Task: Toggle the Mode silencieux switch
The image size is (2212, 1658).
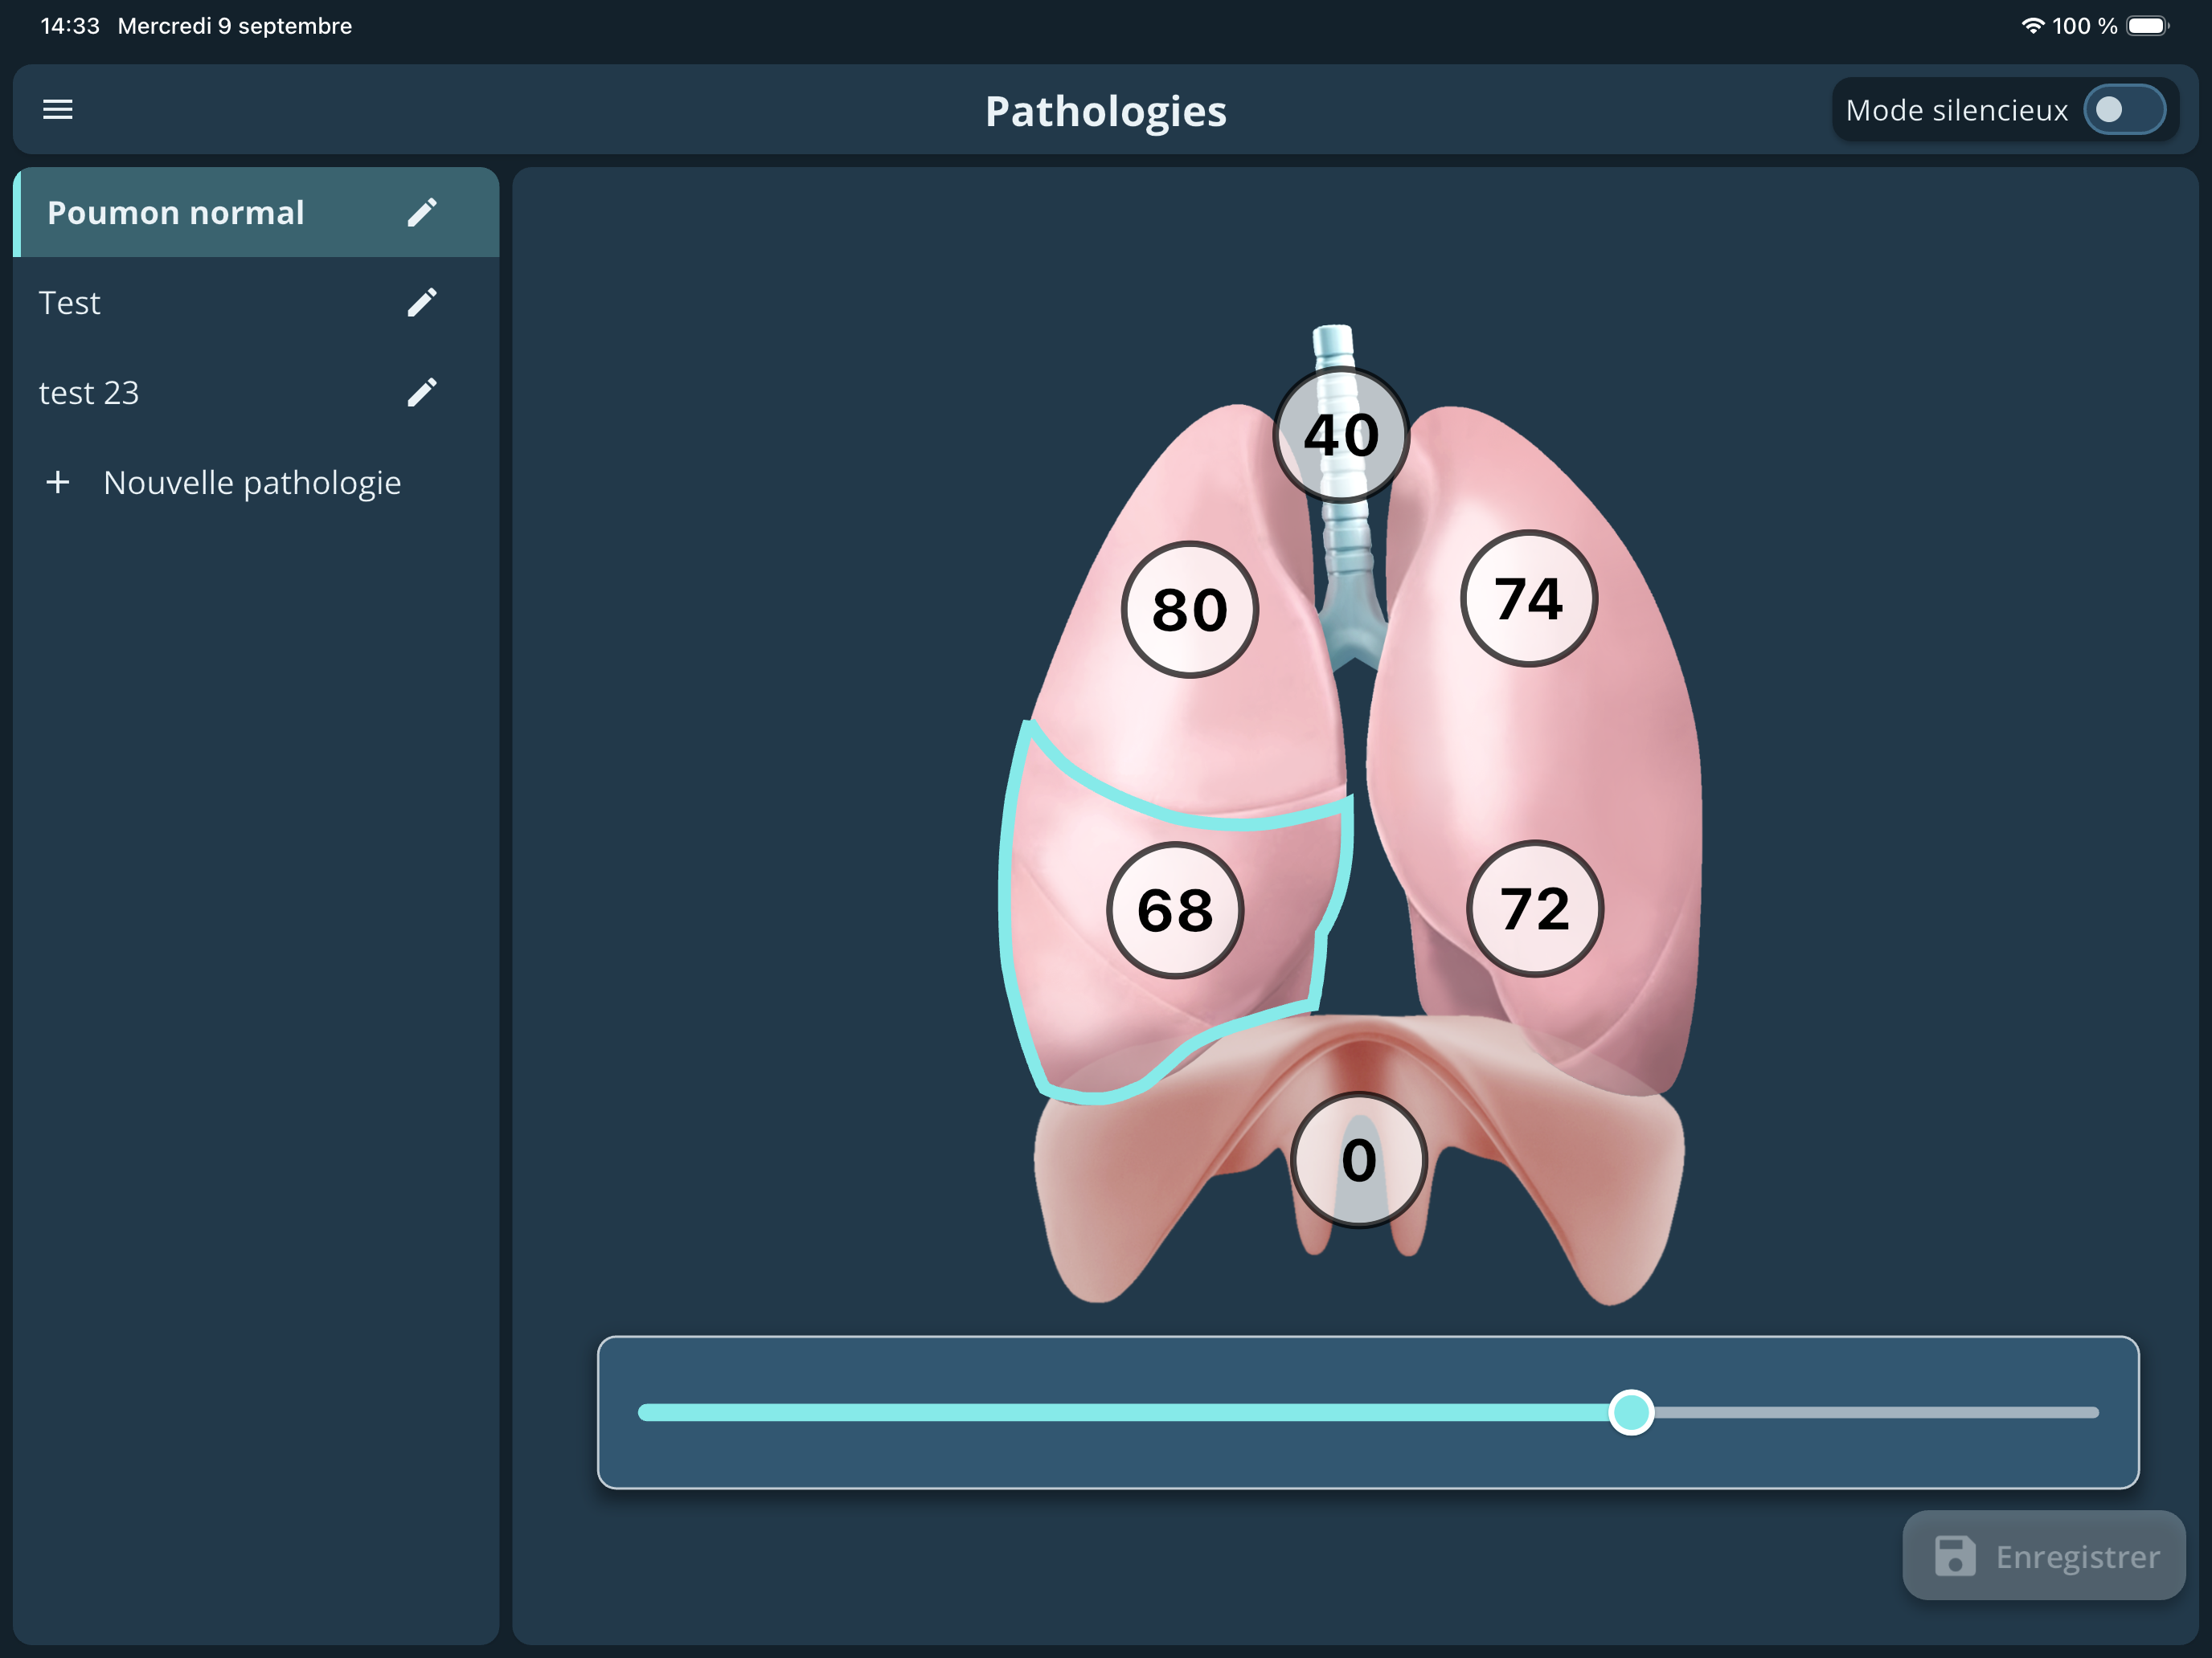Action: pos(2124,109)
